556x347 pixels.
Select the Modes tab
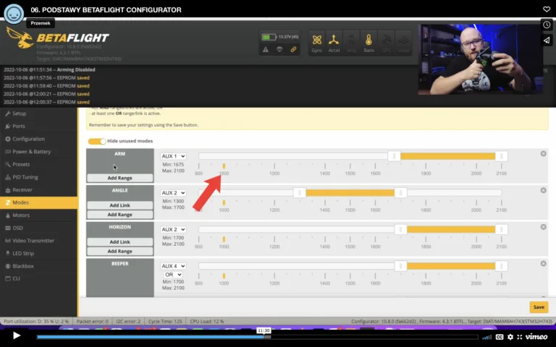39,202
